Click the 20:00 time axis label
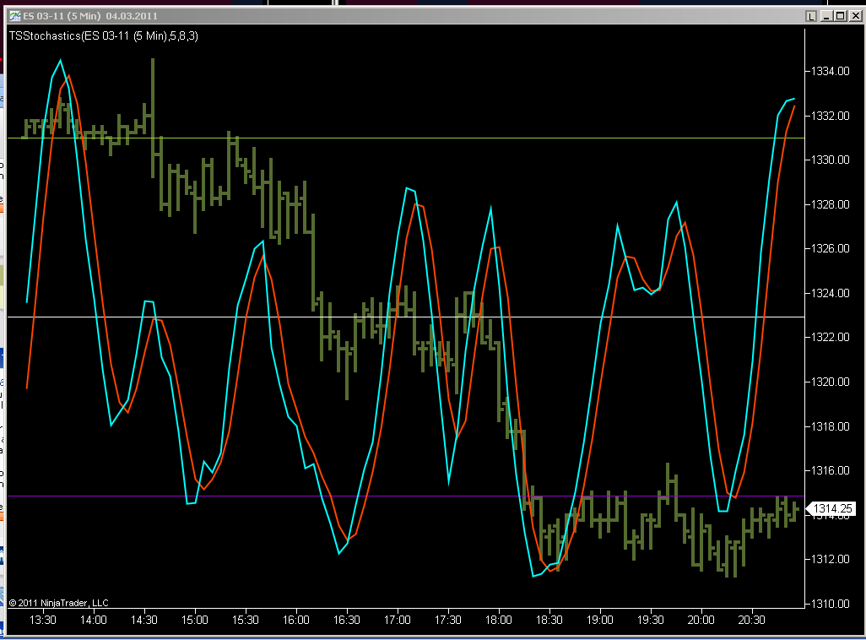Image resolution: width=866 pixels, height=640 pixels. [701, 620]
